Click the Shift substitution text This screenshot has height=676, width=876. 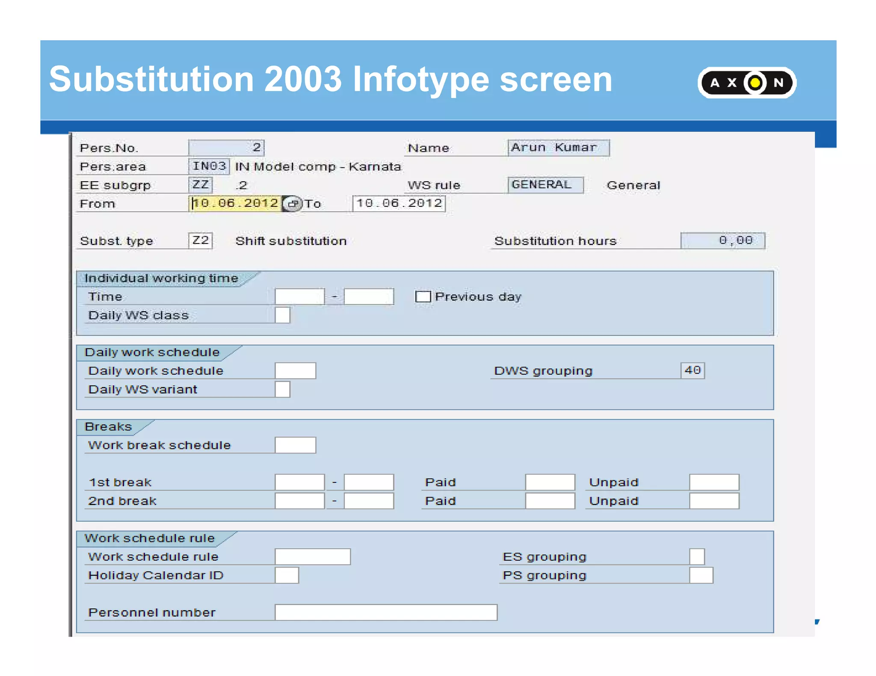click(x=291, y=241)
